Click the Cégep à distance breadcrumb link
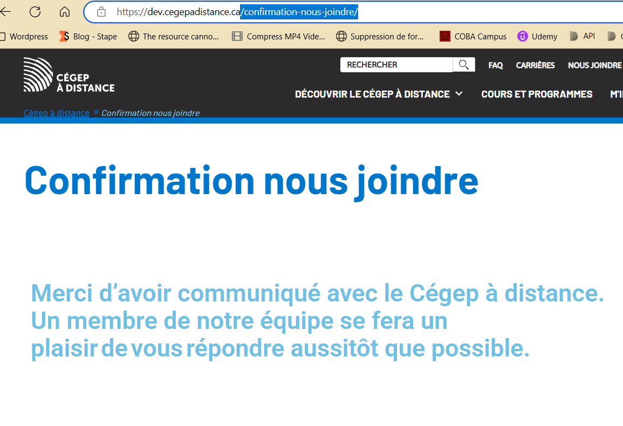Image resolution: width=623 pixels, height=426 pixels. click(x=56, y=113)
